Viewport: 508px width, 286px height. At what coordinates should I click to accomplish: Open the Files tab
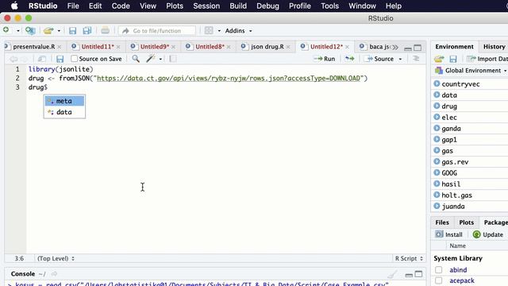pos(442,222)
